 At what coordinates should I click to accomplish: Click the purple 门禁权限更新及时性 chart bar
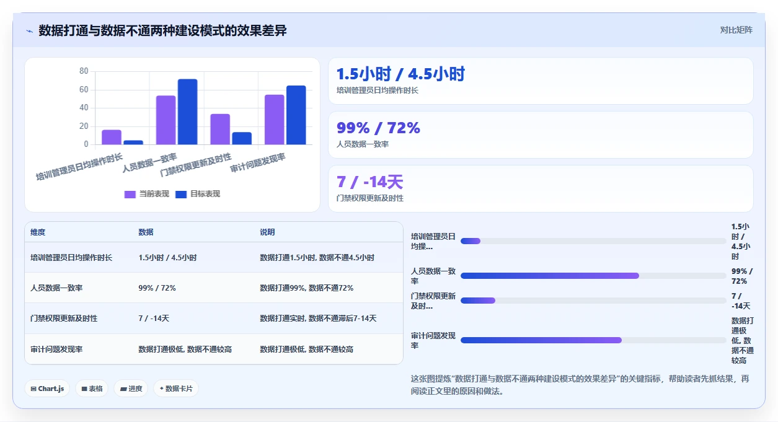point(220,130)
